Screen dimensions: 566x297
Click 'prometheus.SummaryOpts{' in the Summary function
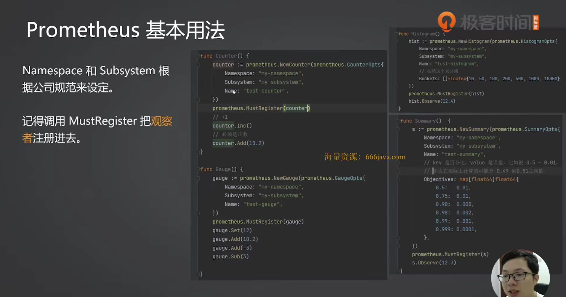526,130
